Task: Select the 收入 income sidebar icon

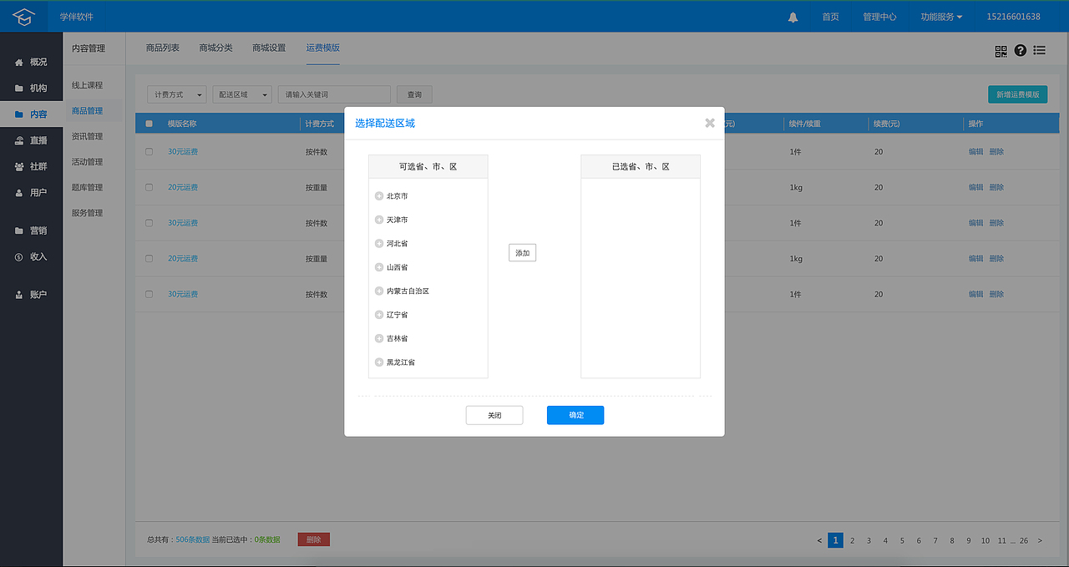Action: tap(19, 256)
